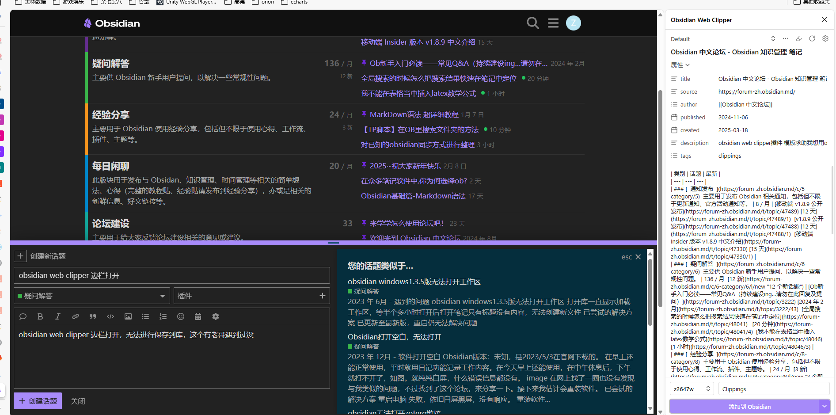The height and width of the screenshot is (415, 836).
Task: Open similar topic obsidian windows1.3.5版无法打开工作区
Action: click(414, 282)
